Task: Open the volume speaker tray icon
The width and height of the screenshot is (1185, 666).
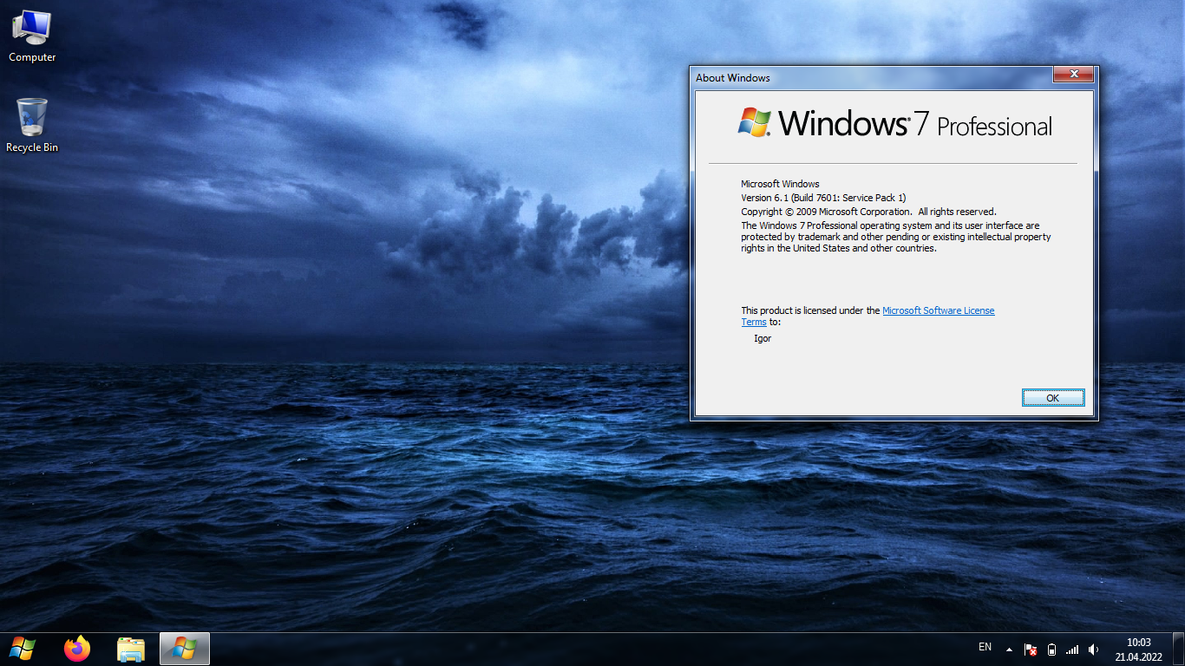Action: pos(1093,649)
